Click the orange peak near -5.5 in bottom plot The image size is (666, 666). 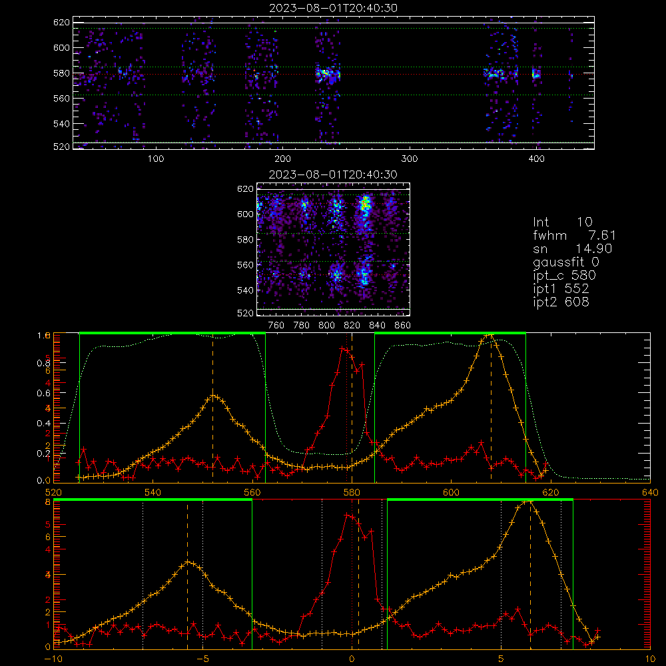(188, 563)
